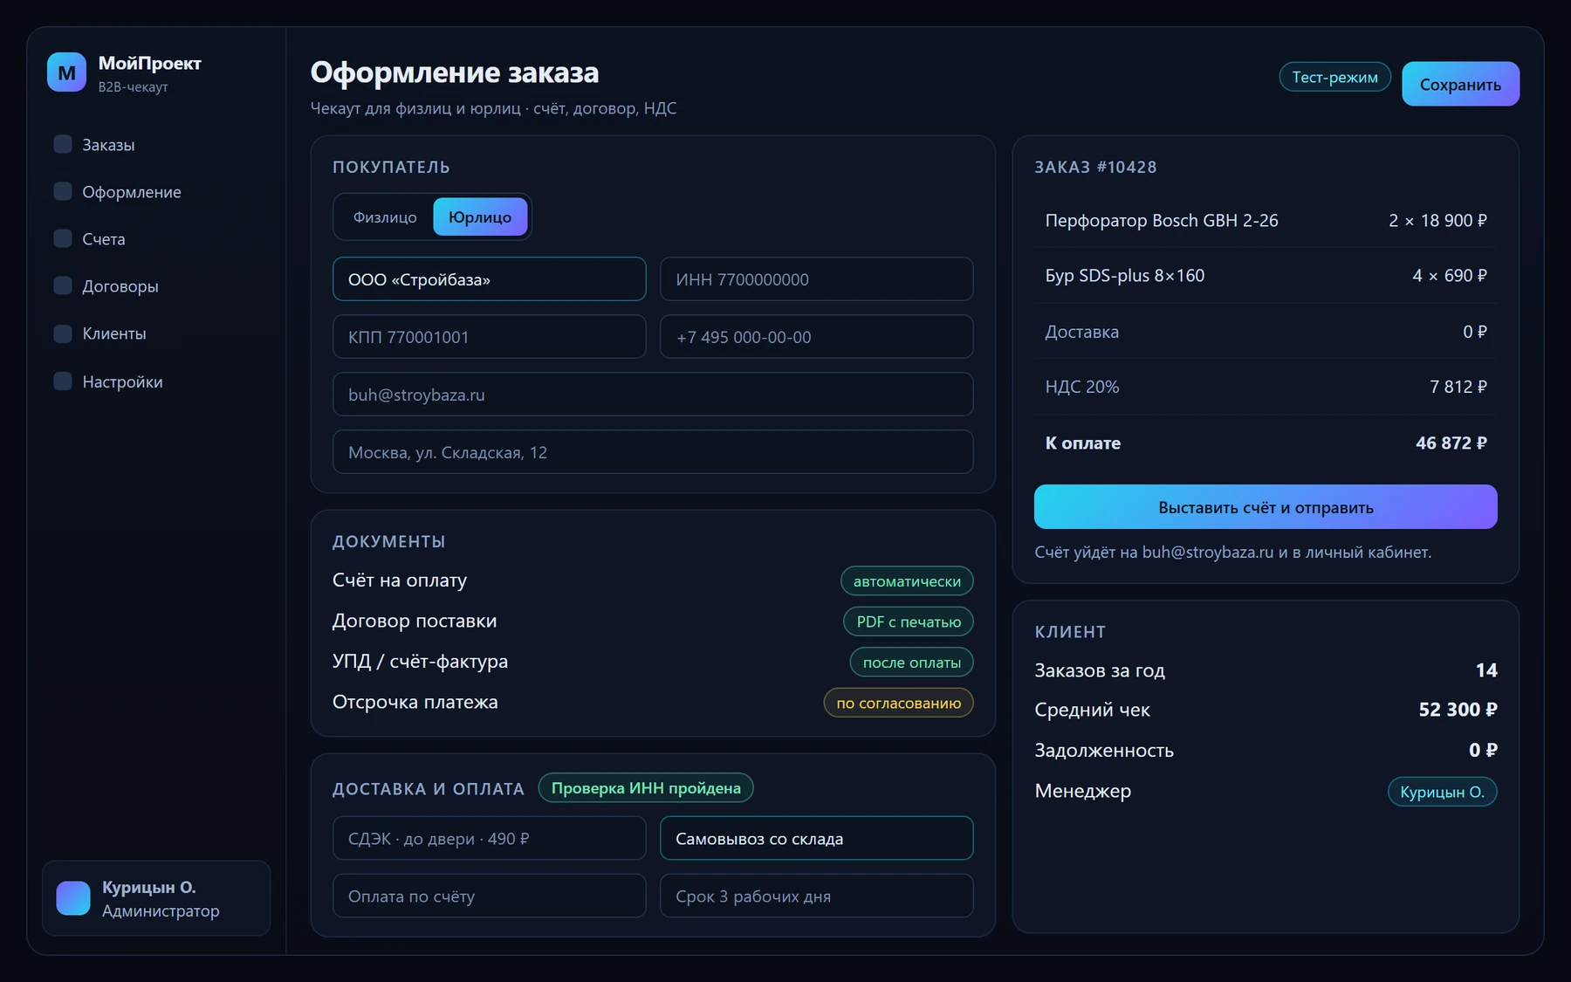Choose Самовывоз со склада option

tap(816, 838)
